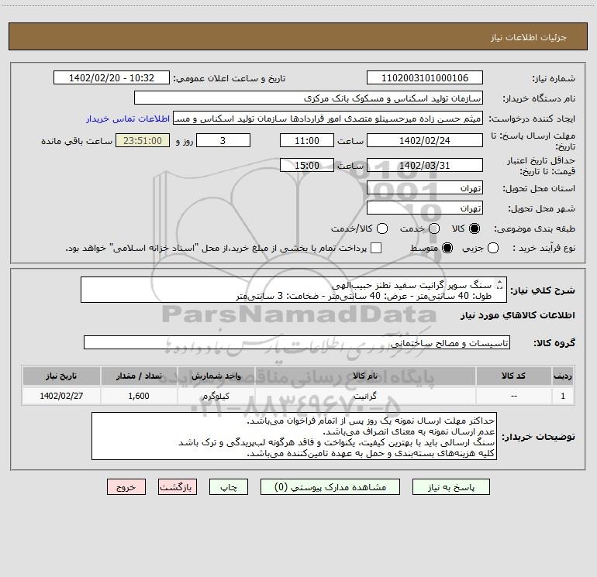Screen dimensions: 597x577
Task: Select the خدمت radio button
Action: click(434, 228)
